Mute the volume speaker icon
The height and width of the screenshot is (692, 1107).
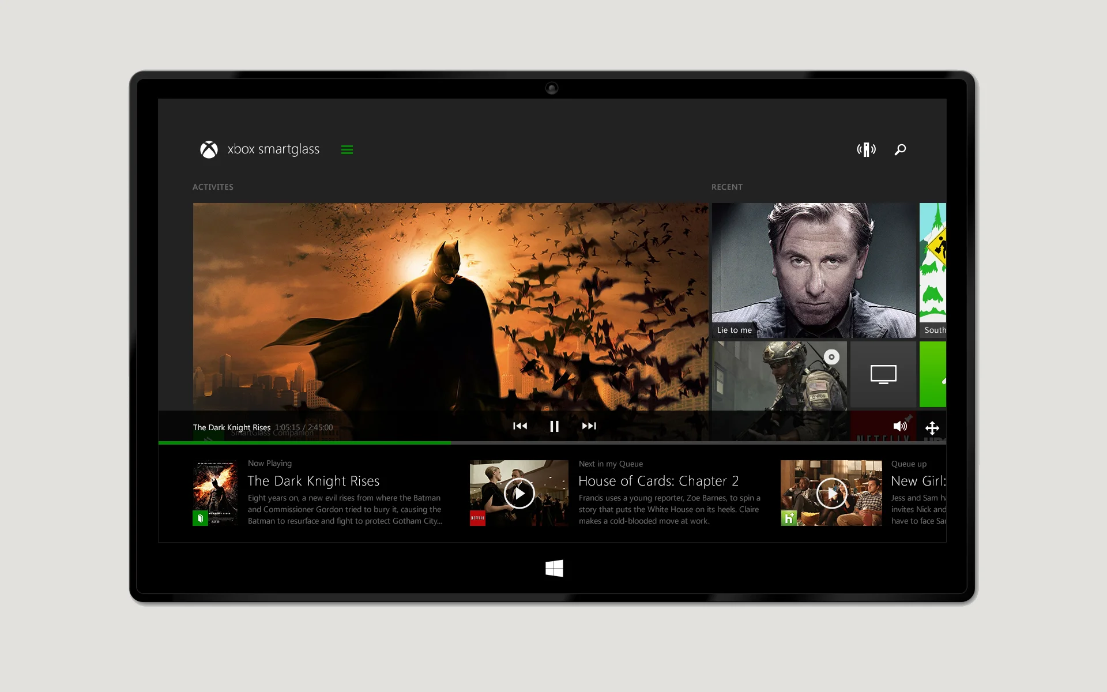point(899,426)
